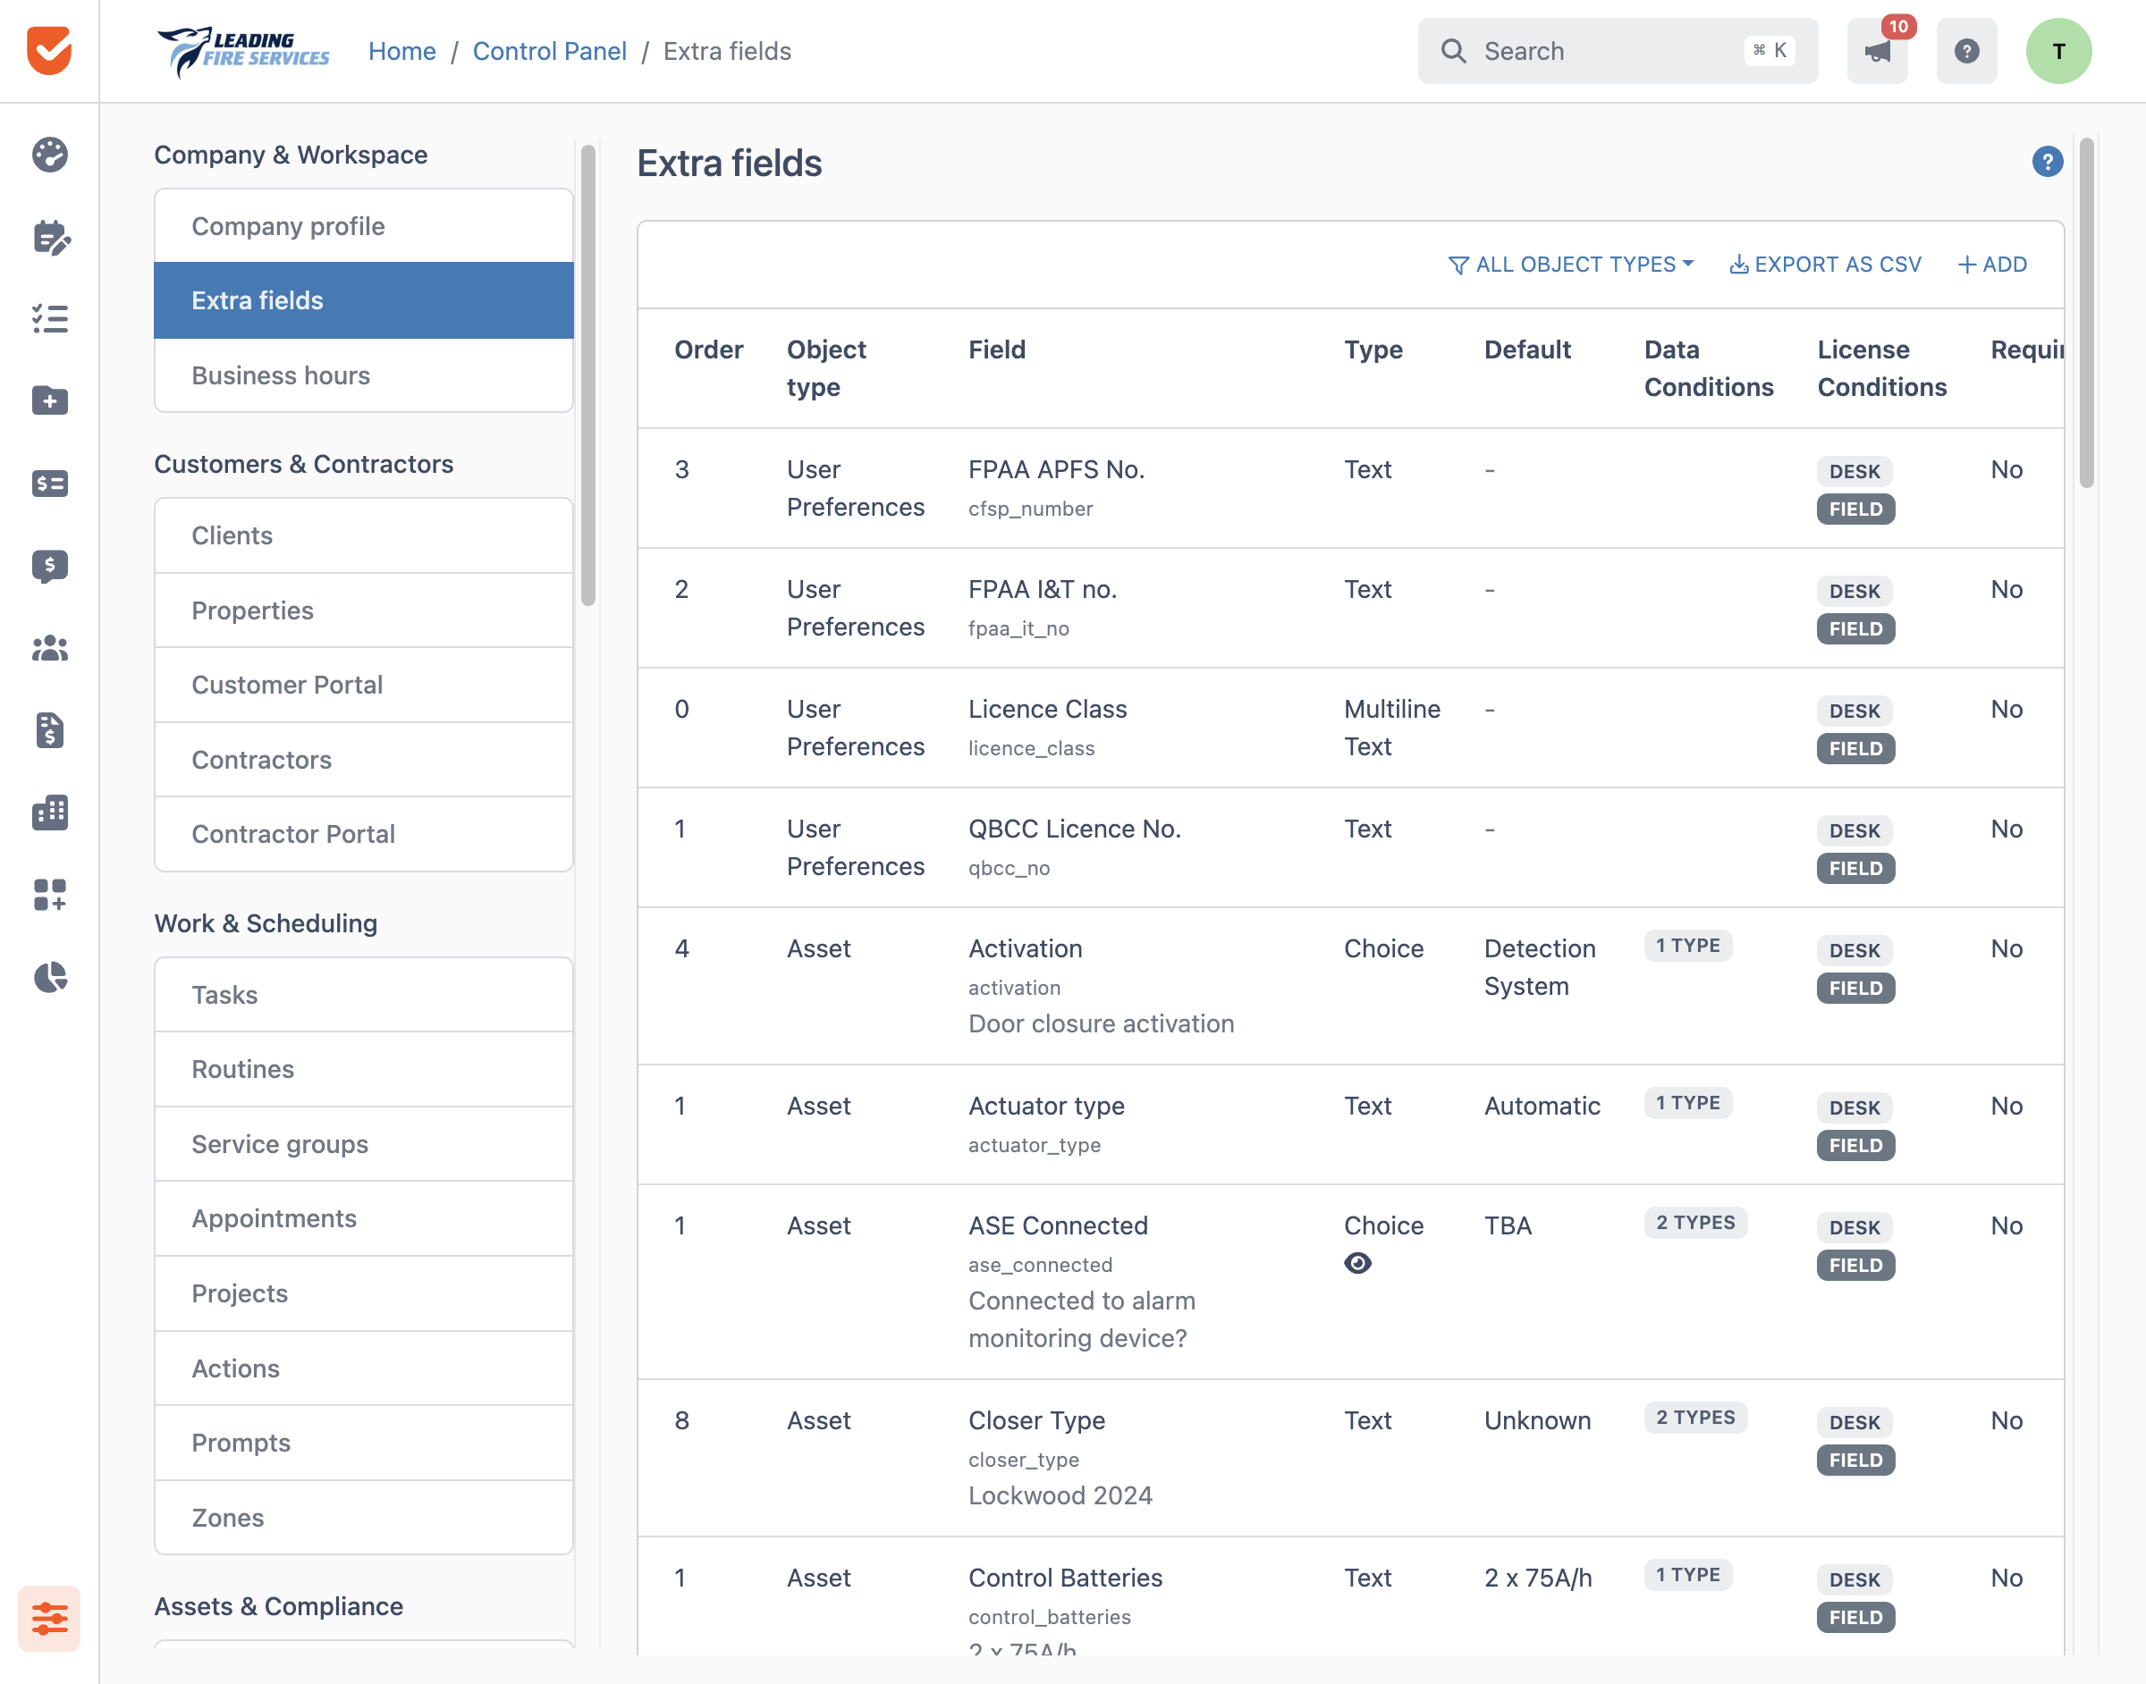Click the 2 TYPES badge for Closer Type
The height and width of the screenshot is (1684, 2146).
point(1695,1417)
